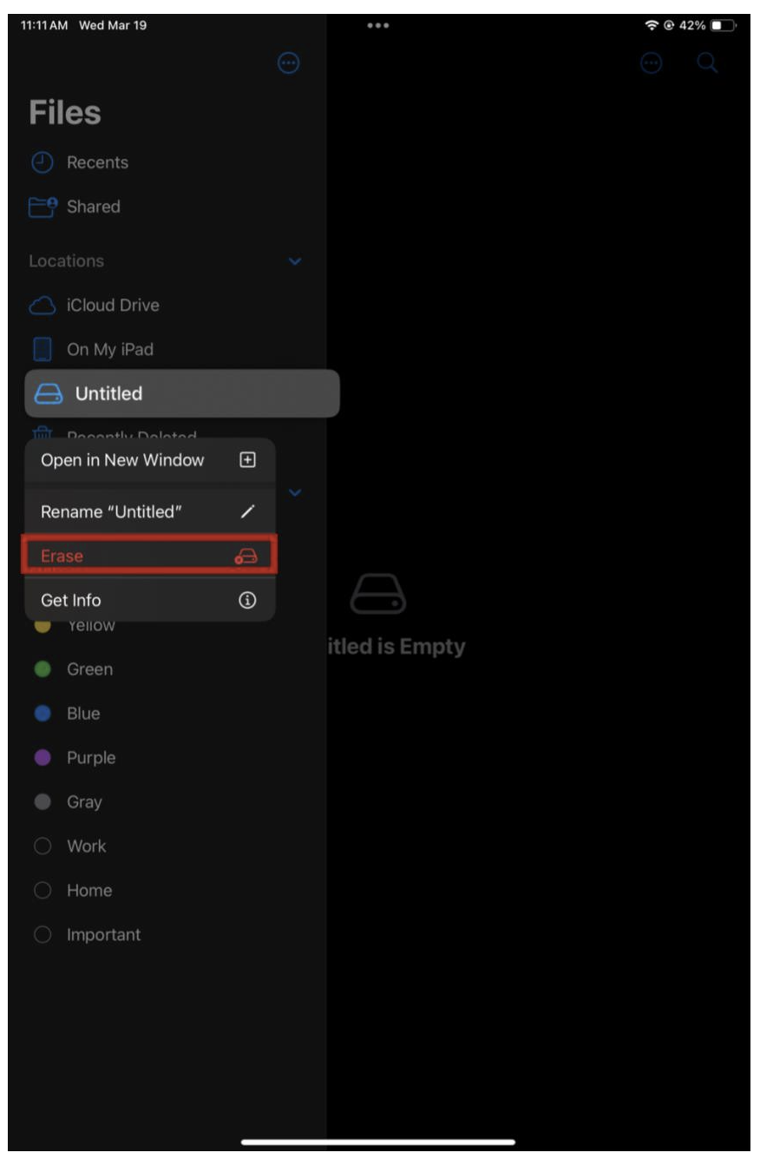The width and height of the screenshot is (760, 1159).
Task: Select the Important tag circle
Action: point(43,935)
